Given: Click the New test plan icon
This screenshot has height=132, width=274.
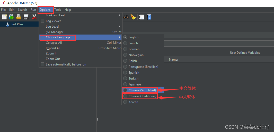Looking at the screenshot, I should 4,17.
